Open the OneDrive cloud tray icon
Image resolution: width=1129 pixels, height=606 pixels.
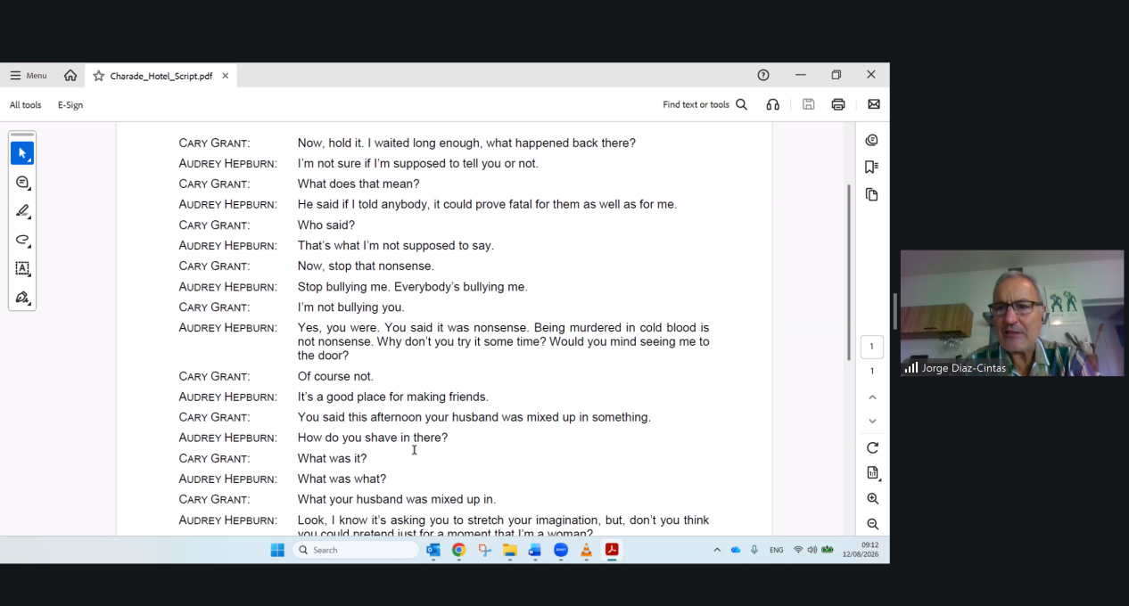coord(736,550)
